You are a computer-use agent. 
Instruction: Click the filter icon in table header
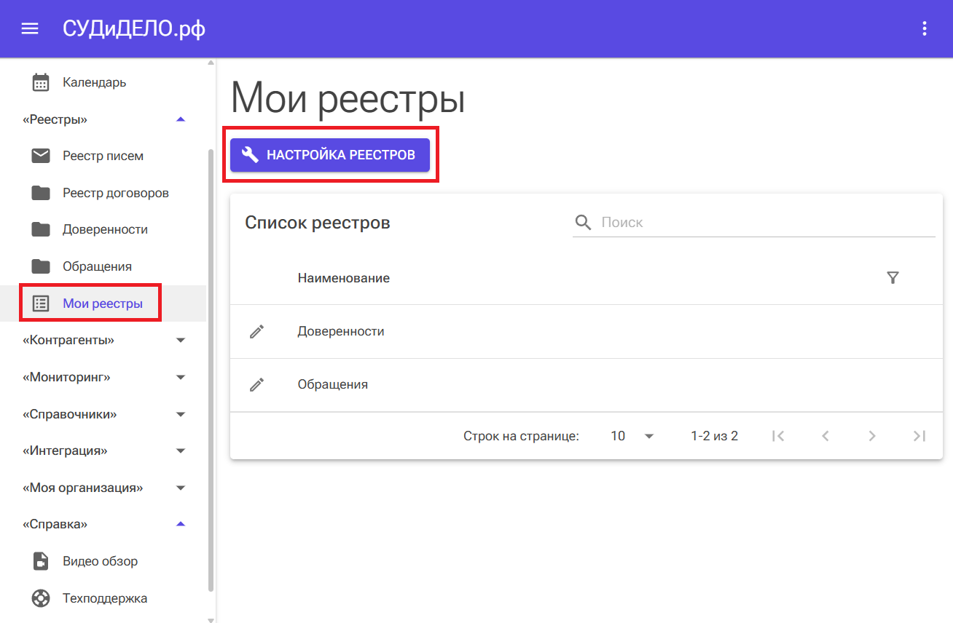point(893,278)
